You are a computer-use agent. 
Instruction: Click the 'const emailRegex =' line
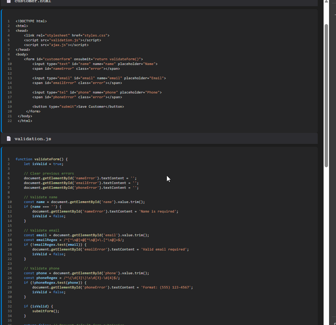click(x=74, y=240)
